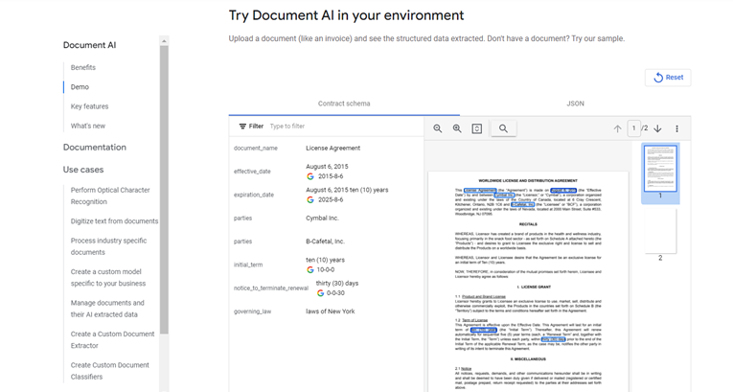Click Google icon beside 10-0-0
Image resolution: width=733 pixels, height=392 pixels.
click(309, 270)
